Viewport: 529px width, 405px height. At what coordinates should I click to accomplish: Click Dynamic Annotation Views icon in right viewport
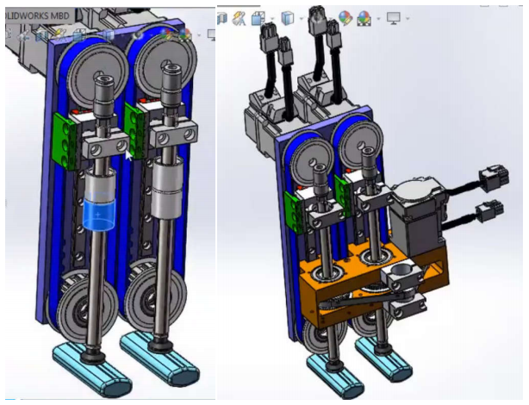click(239, 17)
